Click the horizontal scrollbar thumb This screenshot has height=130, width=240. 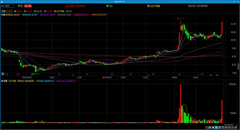coord(229,125)
